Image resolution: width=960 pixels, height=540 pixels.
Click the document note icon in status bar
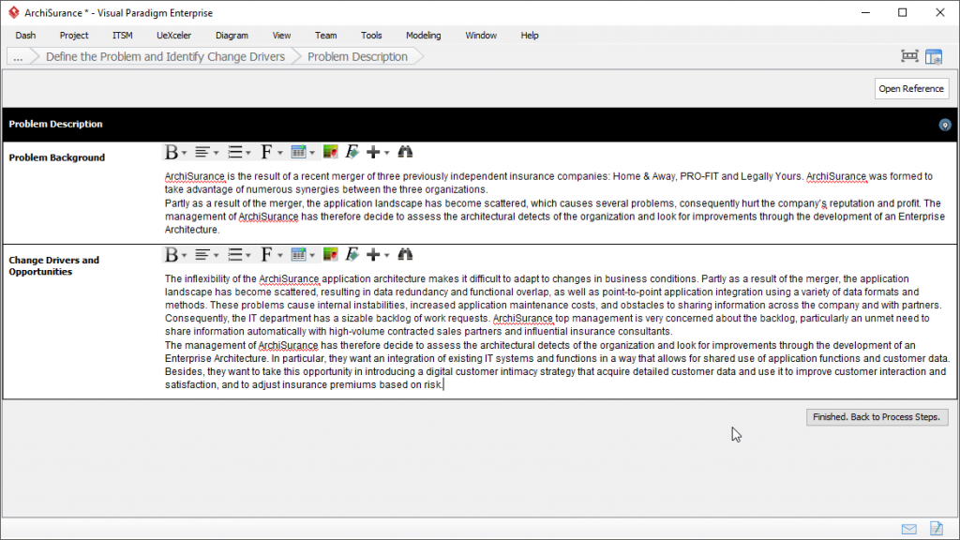click(x=936, y=529)
